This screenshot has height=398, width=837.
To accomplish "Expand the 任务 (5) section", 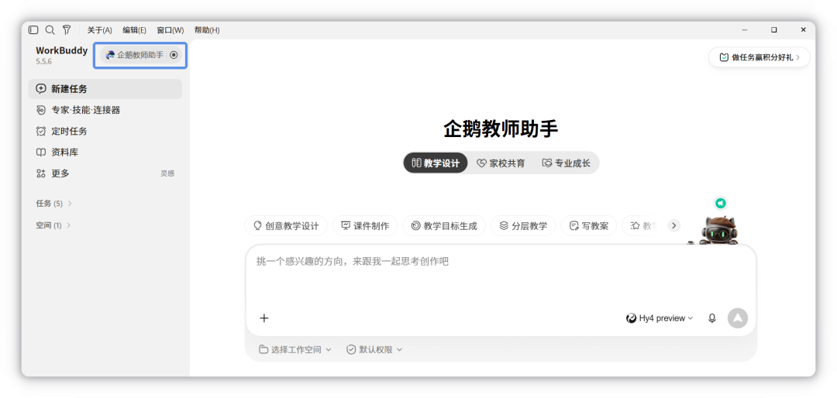I will (x=54, y=204).
